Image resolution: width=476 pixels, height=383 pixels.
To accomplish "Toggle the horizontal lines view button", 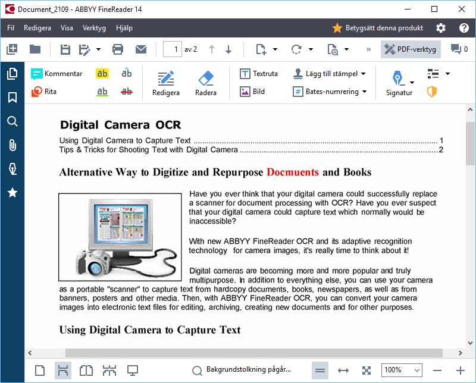I will [320, 371].
